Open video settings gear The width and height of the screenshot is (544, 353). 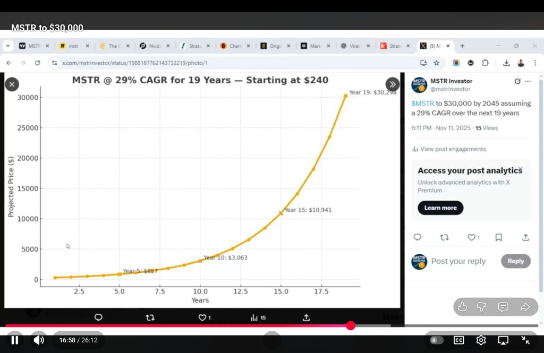point(481,340)
